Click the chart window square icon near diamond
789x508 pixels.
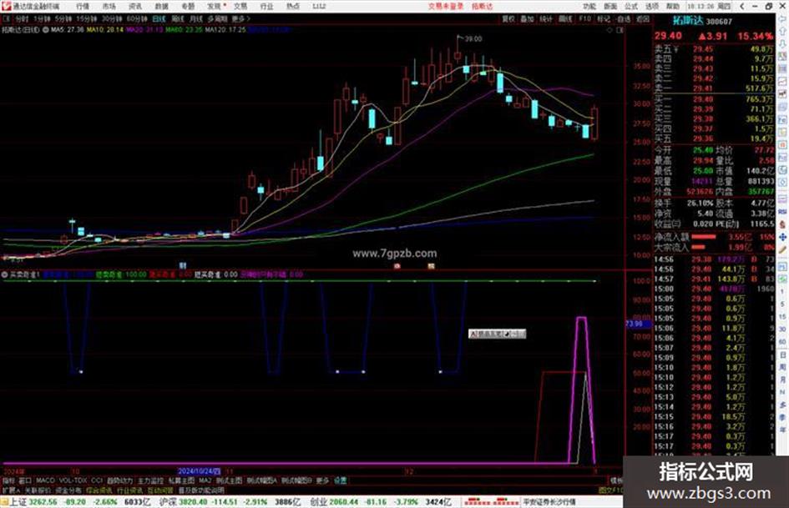(620, 30)
